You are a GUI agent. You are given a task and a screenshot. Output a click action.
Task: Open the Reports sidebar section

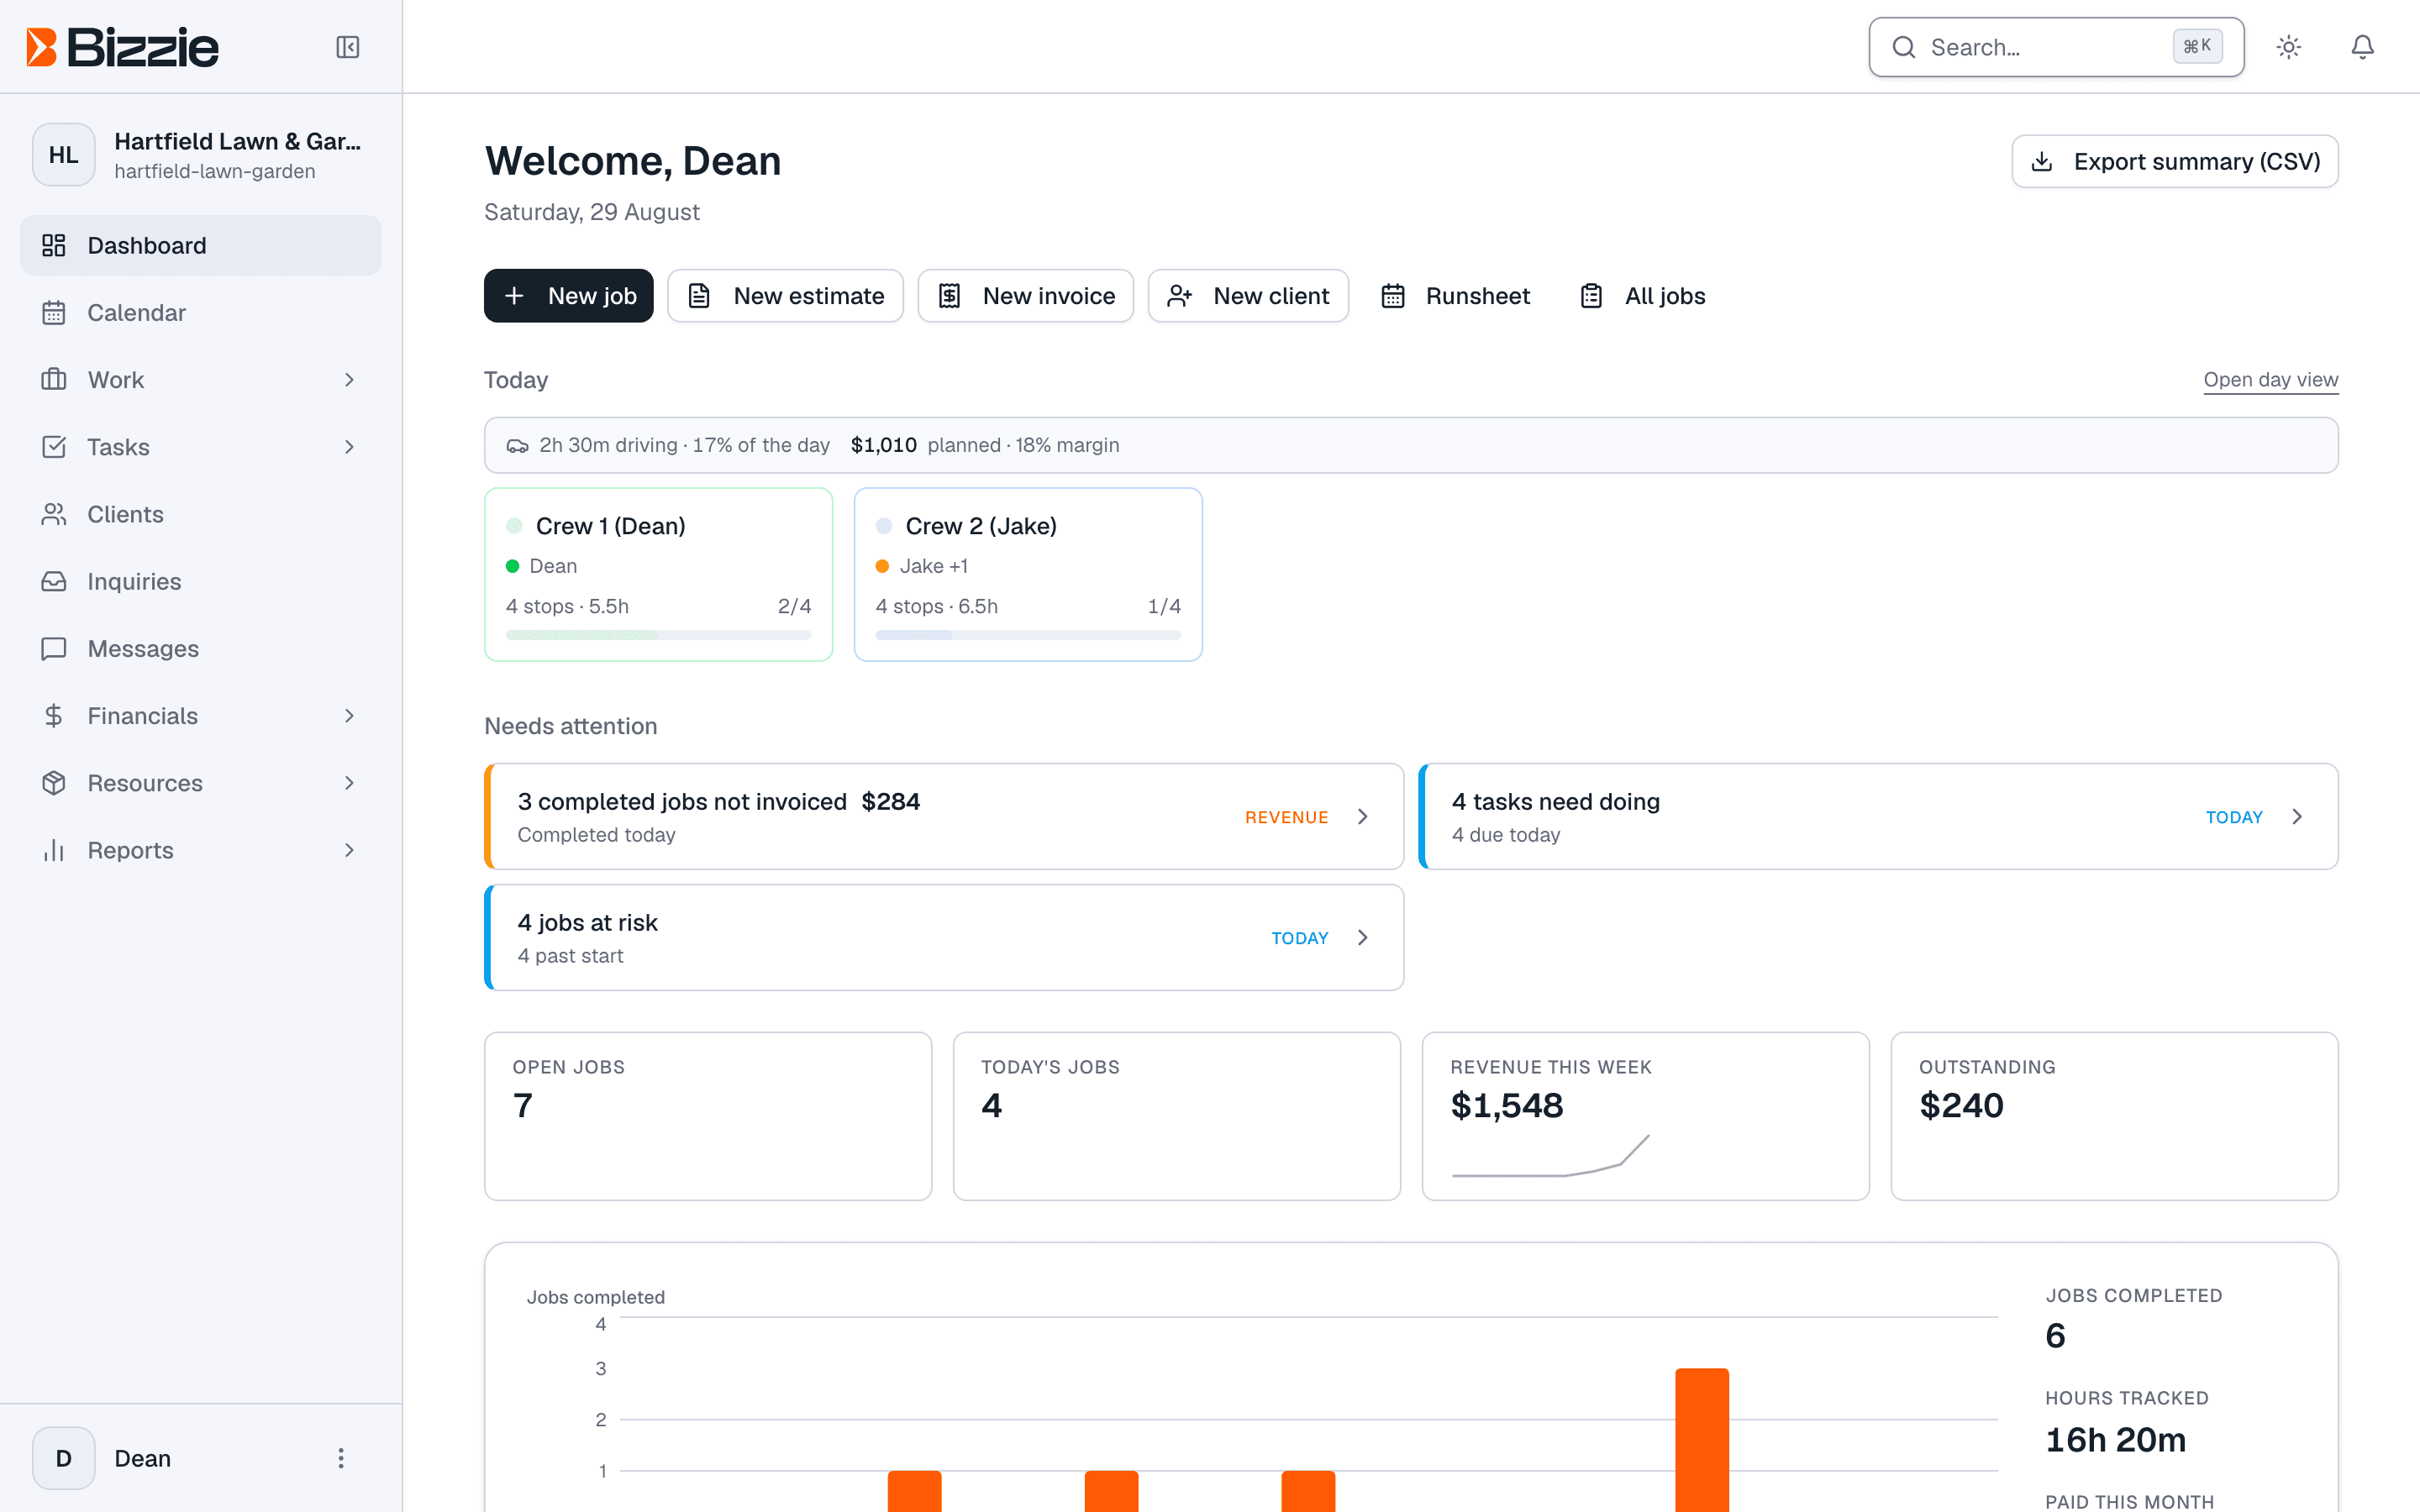(x=201, y=850)
